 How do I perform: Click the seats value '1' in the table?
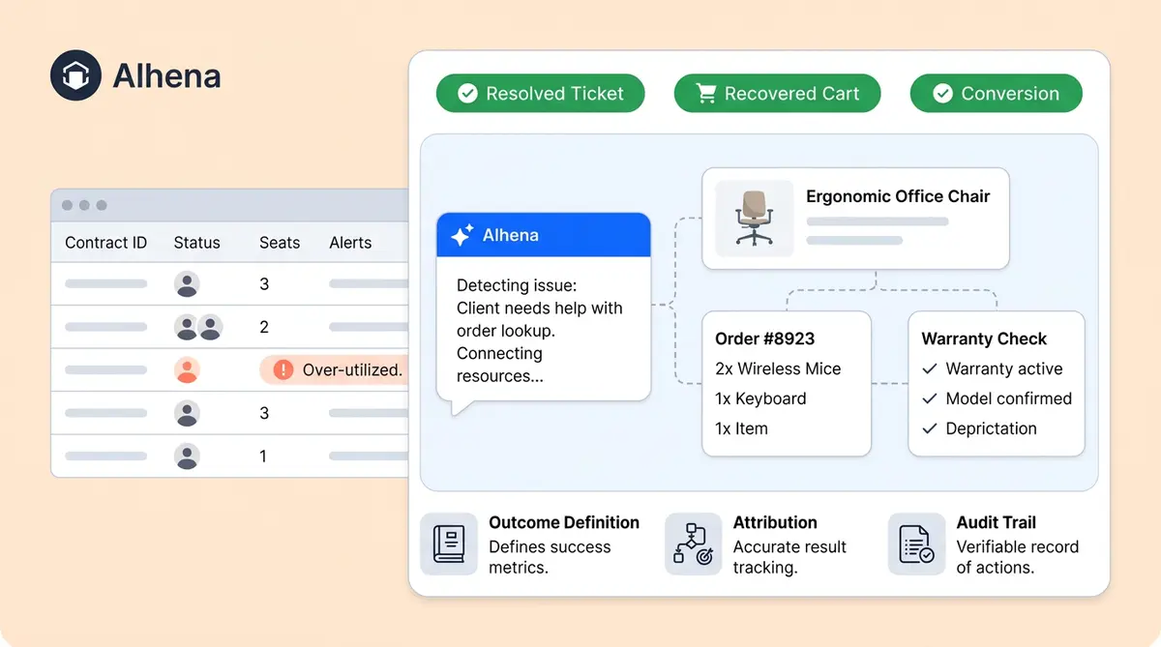click(x=263, y=456)
